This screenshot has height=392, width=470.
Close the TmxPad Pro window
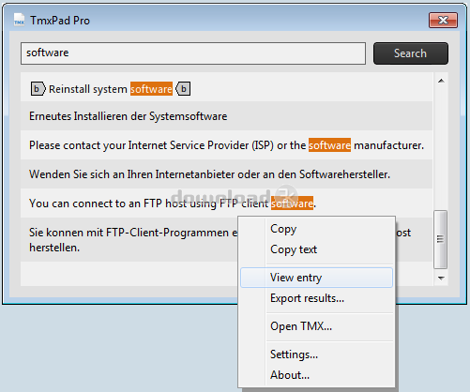tap(443, 21)
